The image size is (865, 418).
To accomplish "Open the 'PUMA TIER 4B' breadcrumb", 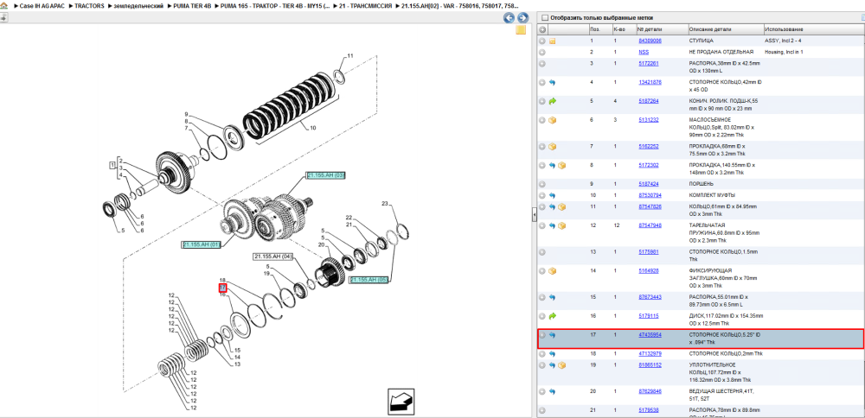I will tap(192, 5).
